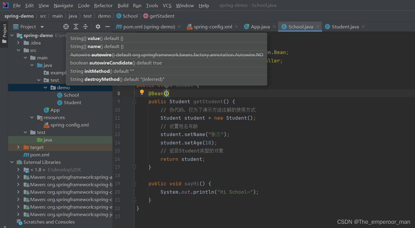Viewport: 415px width, 228px height.
Task: Switch to the App.java tab
Action: coord(260,27)
